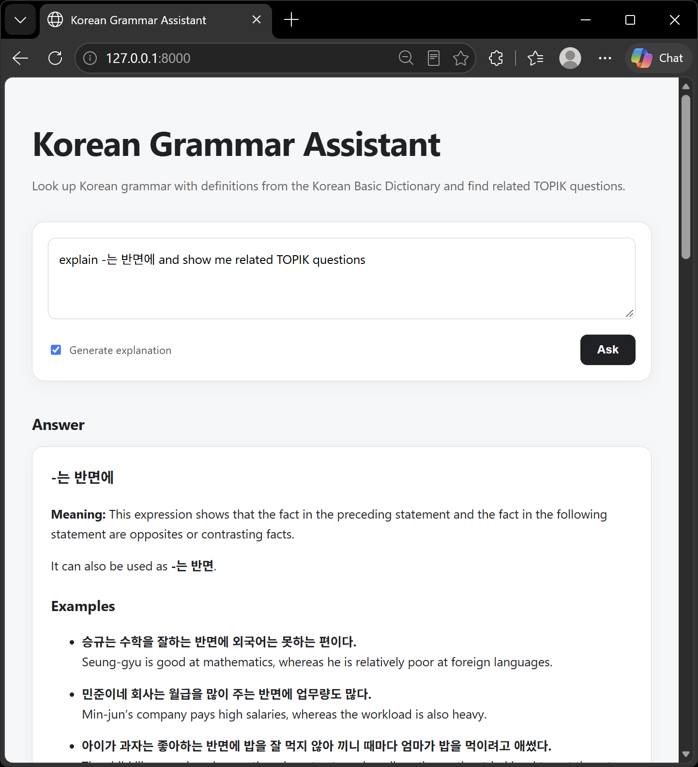Open the Favorites list icon
Screen dimensions: 698x767
pyautogui.click(x=535, y=58)
